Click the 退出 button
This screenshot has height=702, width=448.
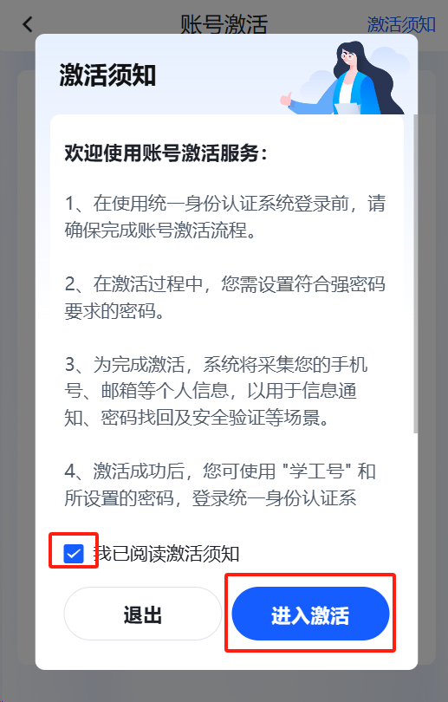tap(143, 614)
